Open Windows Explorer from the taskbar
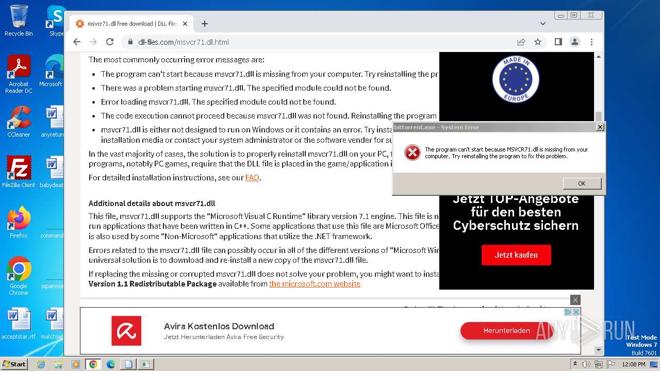The width and height of the screenshot is (660, 371). tap(58, 364)
